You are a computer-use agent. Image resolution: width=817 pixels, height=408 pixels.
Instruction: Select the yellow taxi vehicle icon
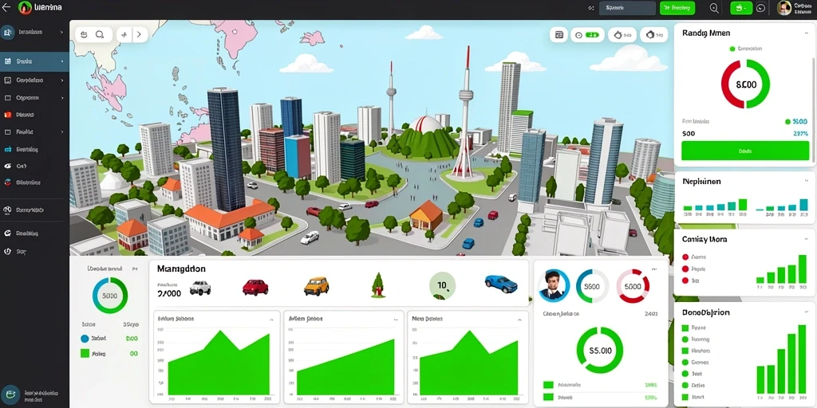tap(316, 286)
